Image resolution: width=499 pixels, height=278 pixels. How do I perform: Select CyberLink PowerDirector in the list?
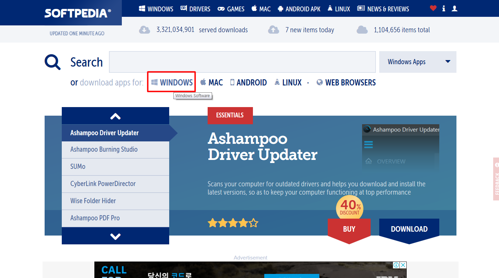115,184
